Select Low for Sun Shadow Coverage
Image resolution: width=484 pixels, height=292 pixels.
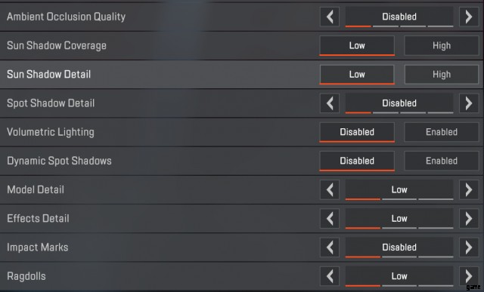click(x=357, y=45)
